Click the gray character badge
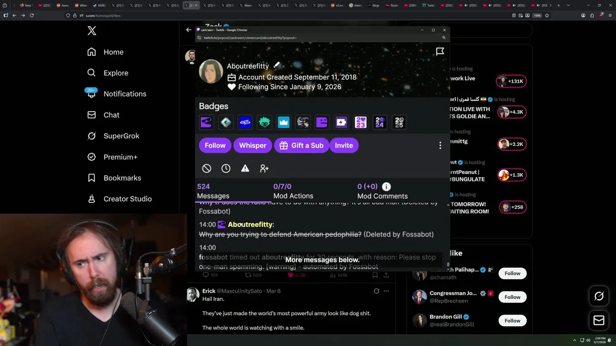This screenshot has height=346, width=616. click(303, 123)
